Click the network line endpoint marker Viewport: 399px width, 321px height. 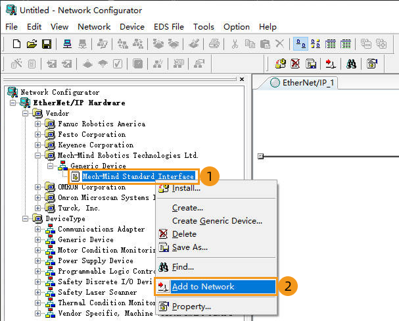coord(260,156)
